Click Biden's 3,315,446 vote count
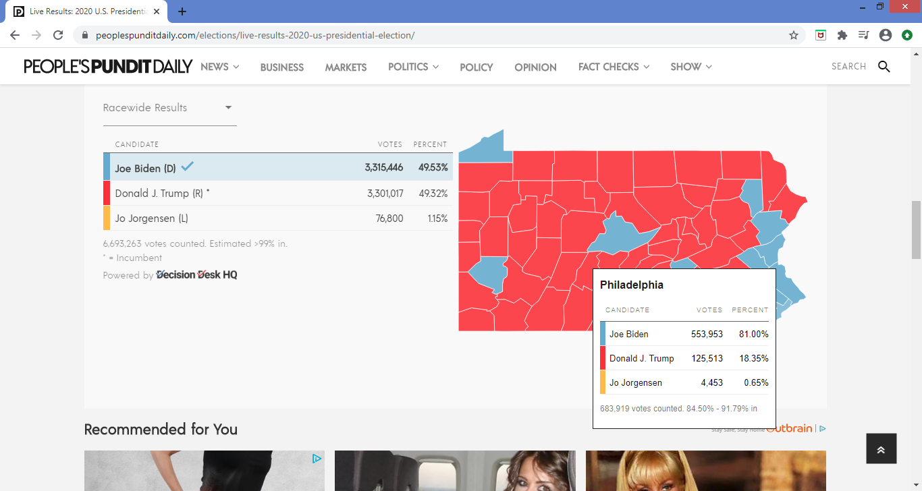The width and height of the screenshot is (922, 491). coord(384,167)
